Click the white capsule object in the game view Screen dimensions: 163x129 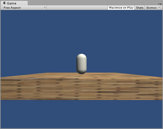[82, 64]
